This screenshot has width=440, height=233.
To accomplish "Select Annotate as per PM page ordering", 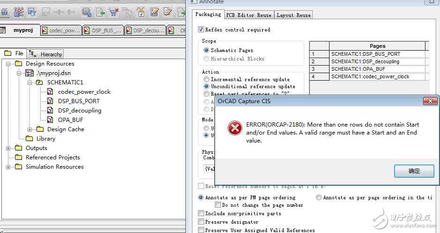I will [x=201, y=197].
